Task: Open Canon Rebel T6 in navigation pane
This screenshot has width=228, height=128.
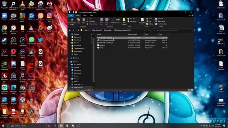Action: pyautogui.click(x=78, y=48)
